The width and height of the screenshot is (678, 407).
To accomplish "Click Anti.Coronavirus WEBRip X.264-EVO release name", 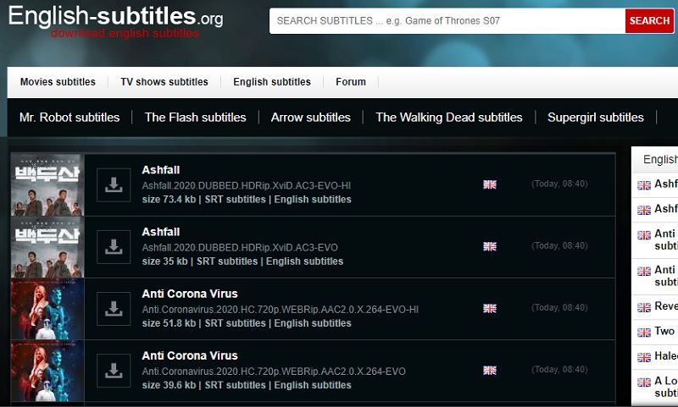I will (x=274, y=371).
